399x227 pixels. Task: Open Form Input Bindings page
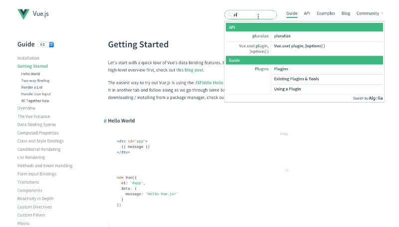click(37, 174)
